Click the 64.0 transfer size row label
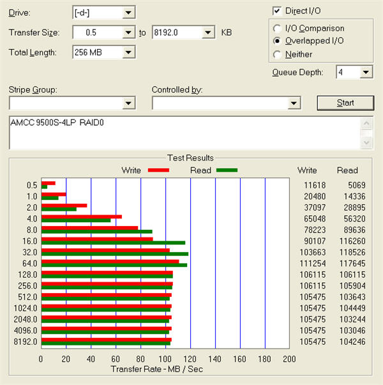The width and height of the screenshot is (383, 385). (30, 264)
